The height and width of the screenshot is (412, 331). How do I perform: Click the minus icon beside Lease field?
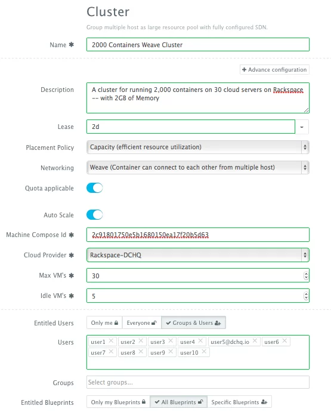pos(302,127)
